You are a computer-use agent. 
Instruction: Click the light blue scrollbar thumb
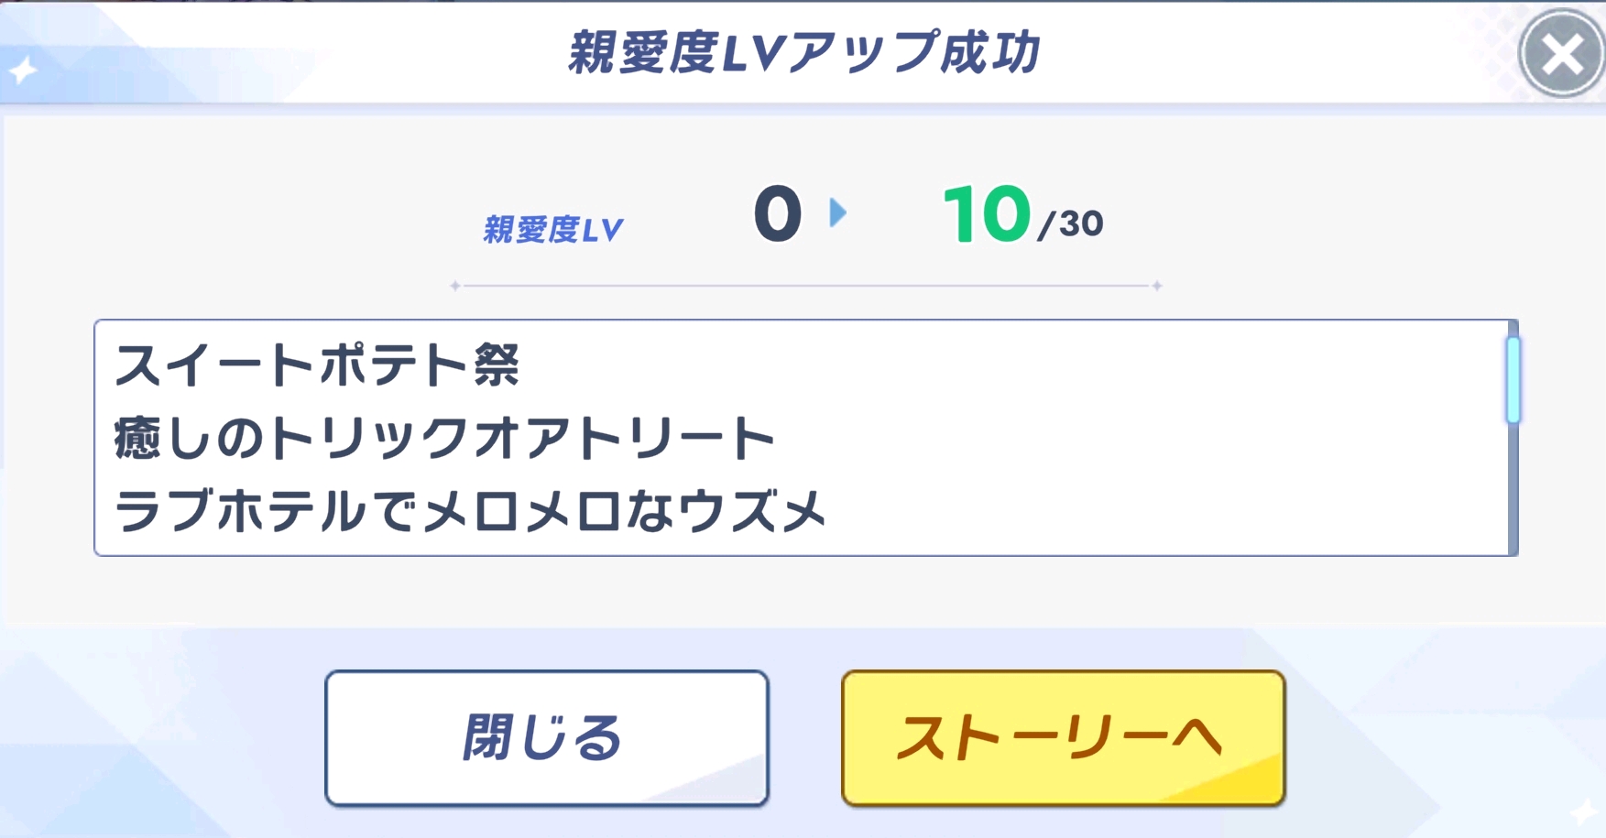[1513, 380]
